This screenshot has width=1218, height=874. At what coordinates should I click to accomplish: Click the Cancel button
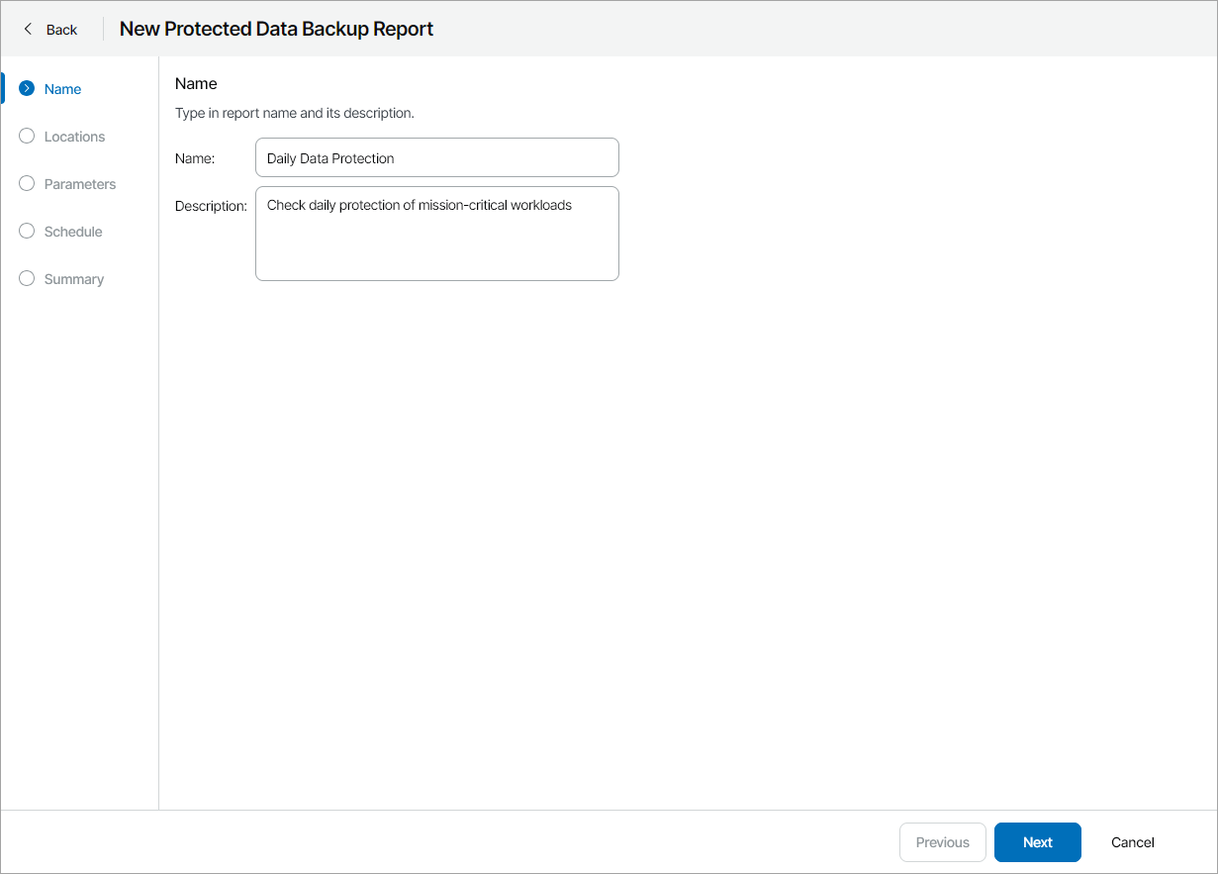(x=1132, y=841)
